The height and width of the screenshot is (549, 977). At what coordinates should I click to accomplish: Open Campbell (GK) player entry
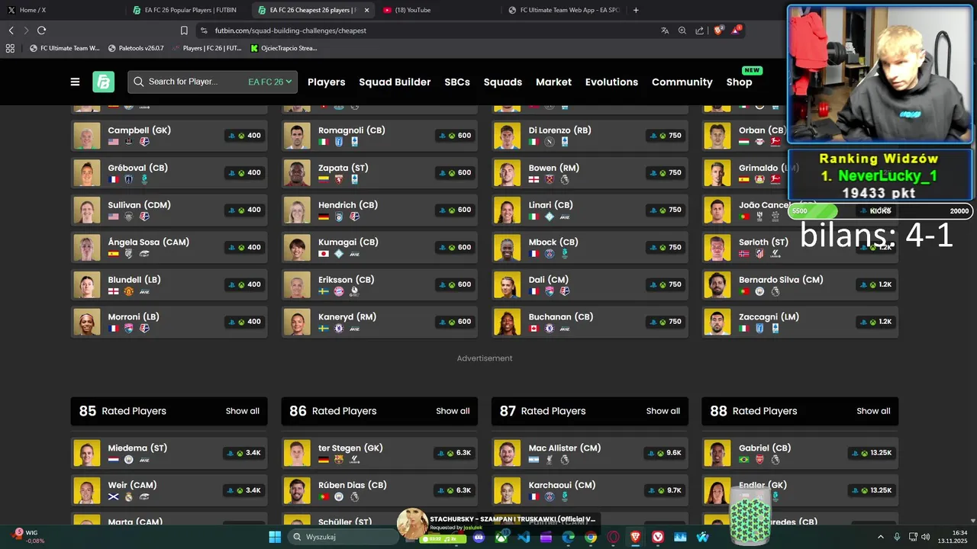[x=169, y=136]
